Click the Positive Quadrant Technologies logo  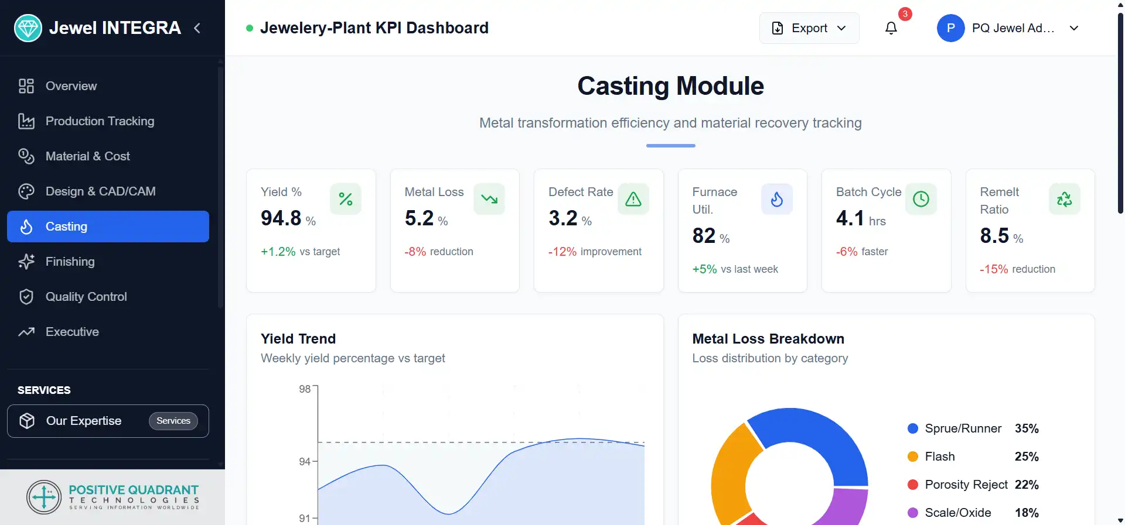(112, 497)
